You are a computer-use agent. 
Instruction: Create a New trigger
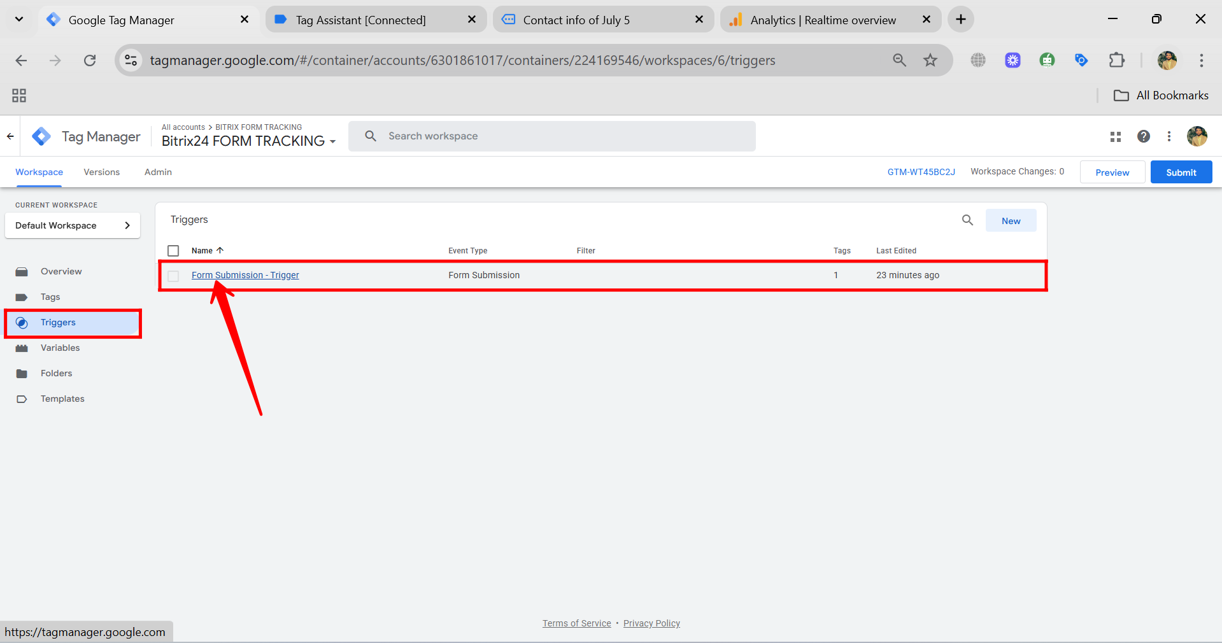(x=1011, y=221)
